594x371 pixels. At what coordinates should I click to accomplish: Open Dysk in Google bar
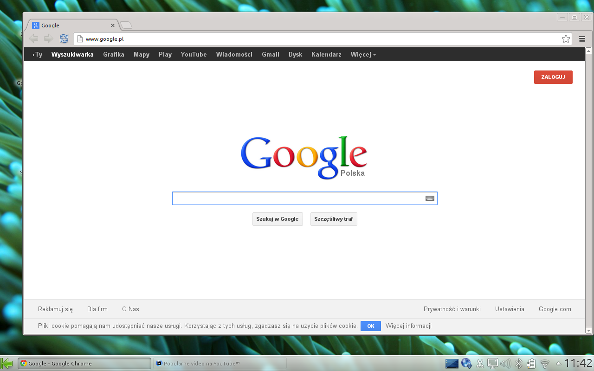(295, 54)
